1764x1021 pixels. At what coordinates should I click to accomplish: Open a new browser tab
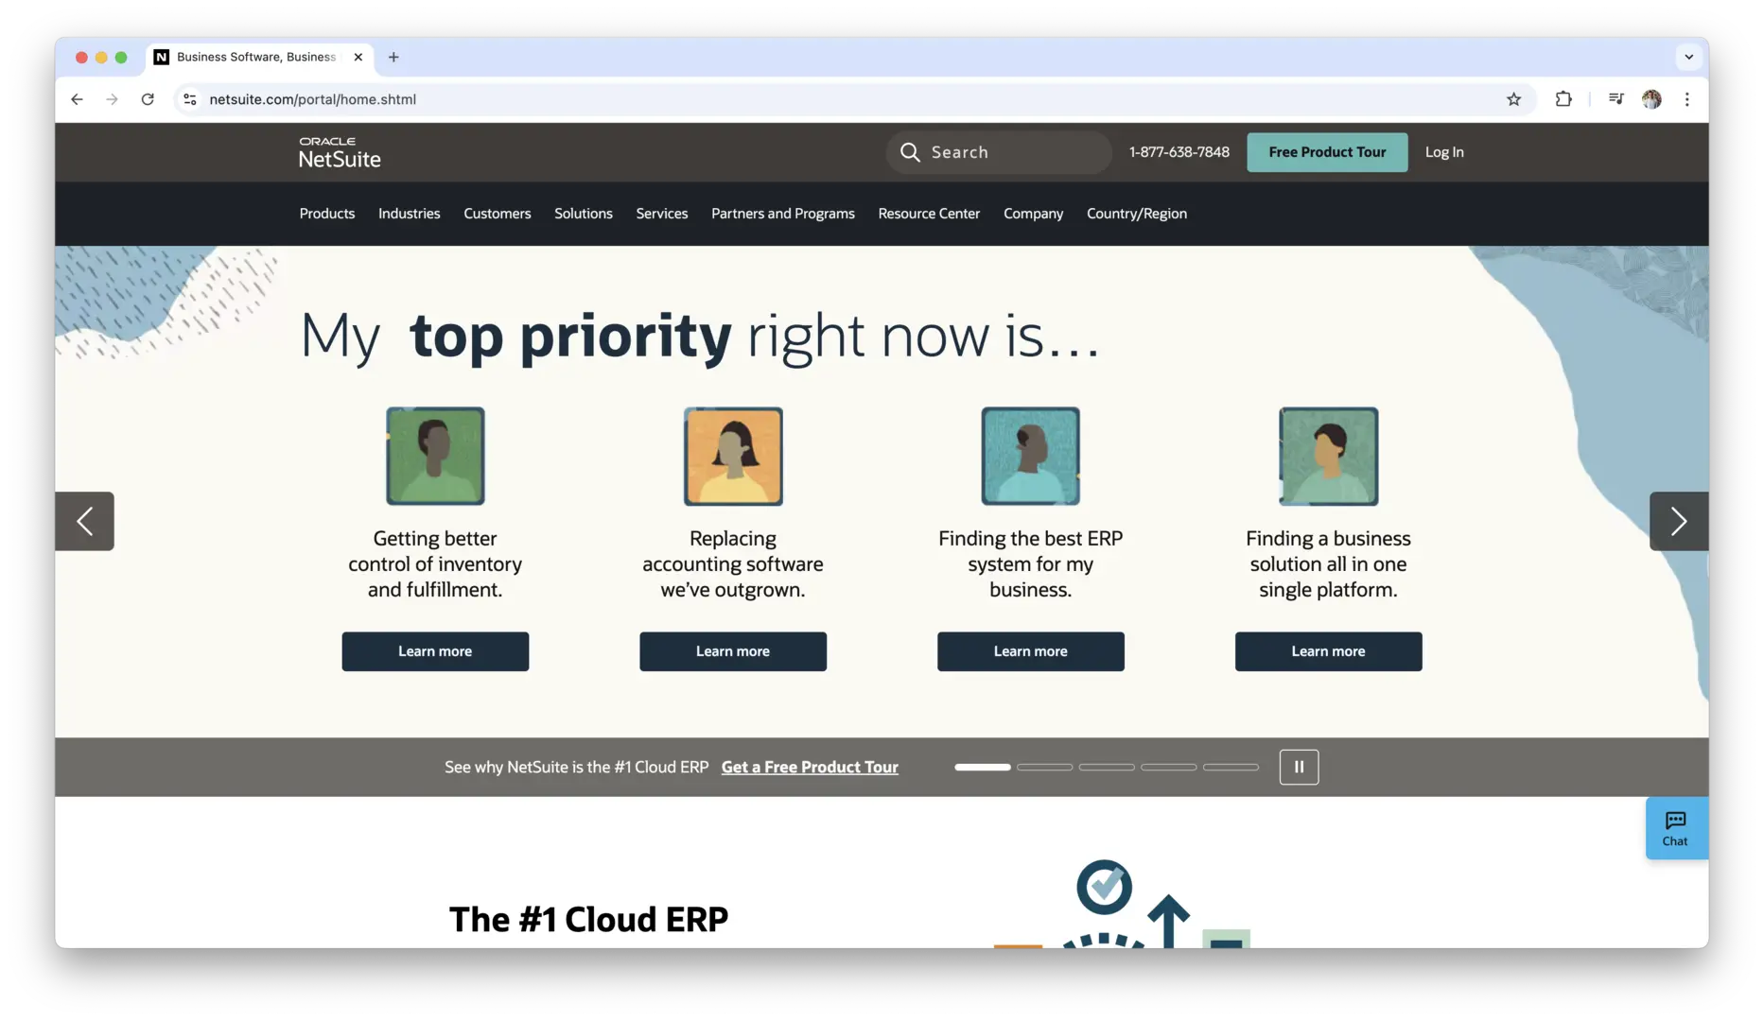click(393, 57)
